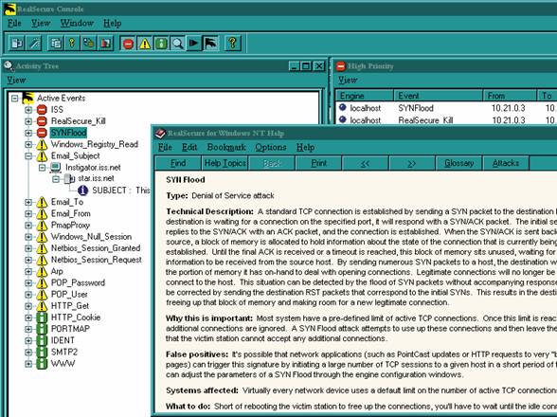
Task: Expand the SYNFlood tree node
Action: point(28,133)
